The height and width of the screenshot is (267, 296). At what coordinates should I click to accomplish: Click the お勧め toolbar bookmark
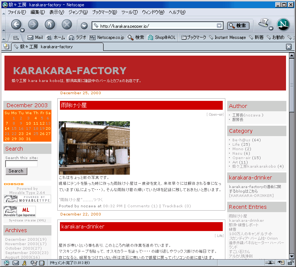(x=276, y=37)
